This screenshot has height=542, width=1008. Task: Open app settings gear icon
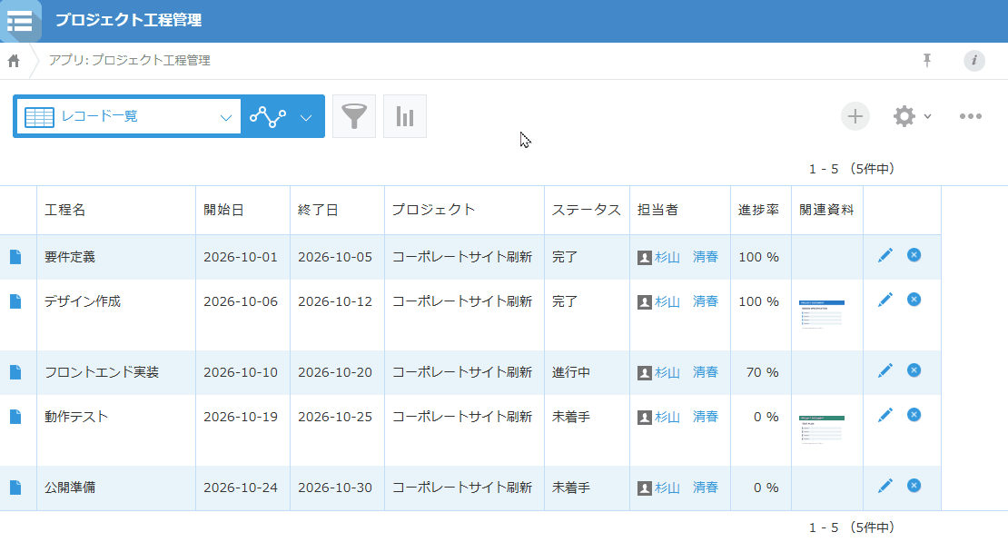point(904,116)
